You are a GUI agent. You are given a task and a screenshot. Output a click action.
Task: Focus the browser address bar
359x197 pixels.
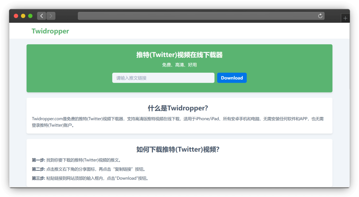pos(196,16)
